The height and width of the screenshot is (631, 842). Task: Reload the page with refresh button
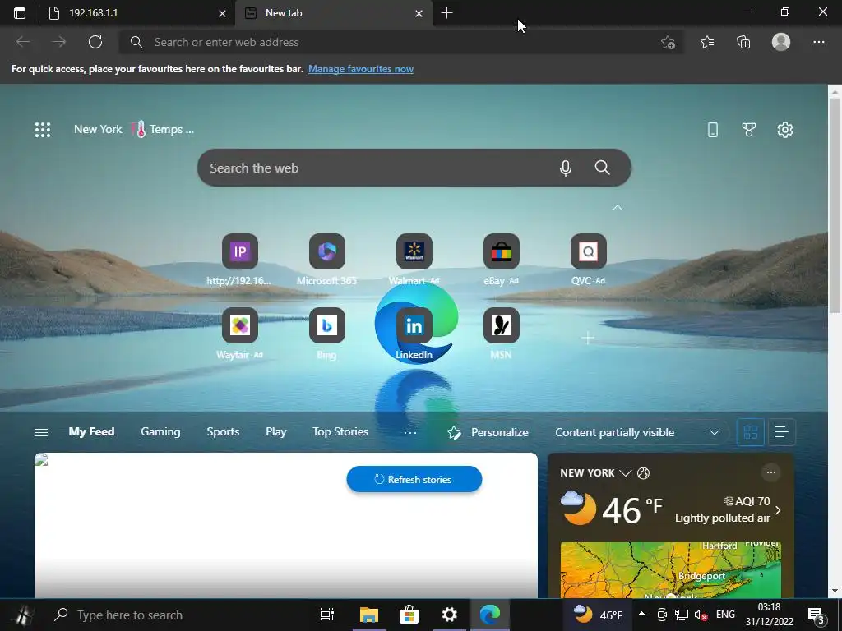click(x=95, y=42)
